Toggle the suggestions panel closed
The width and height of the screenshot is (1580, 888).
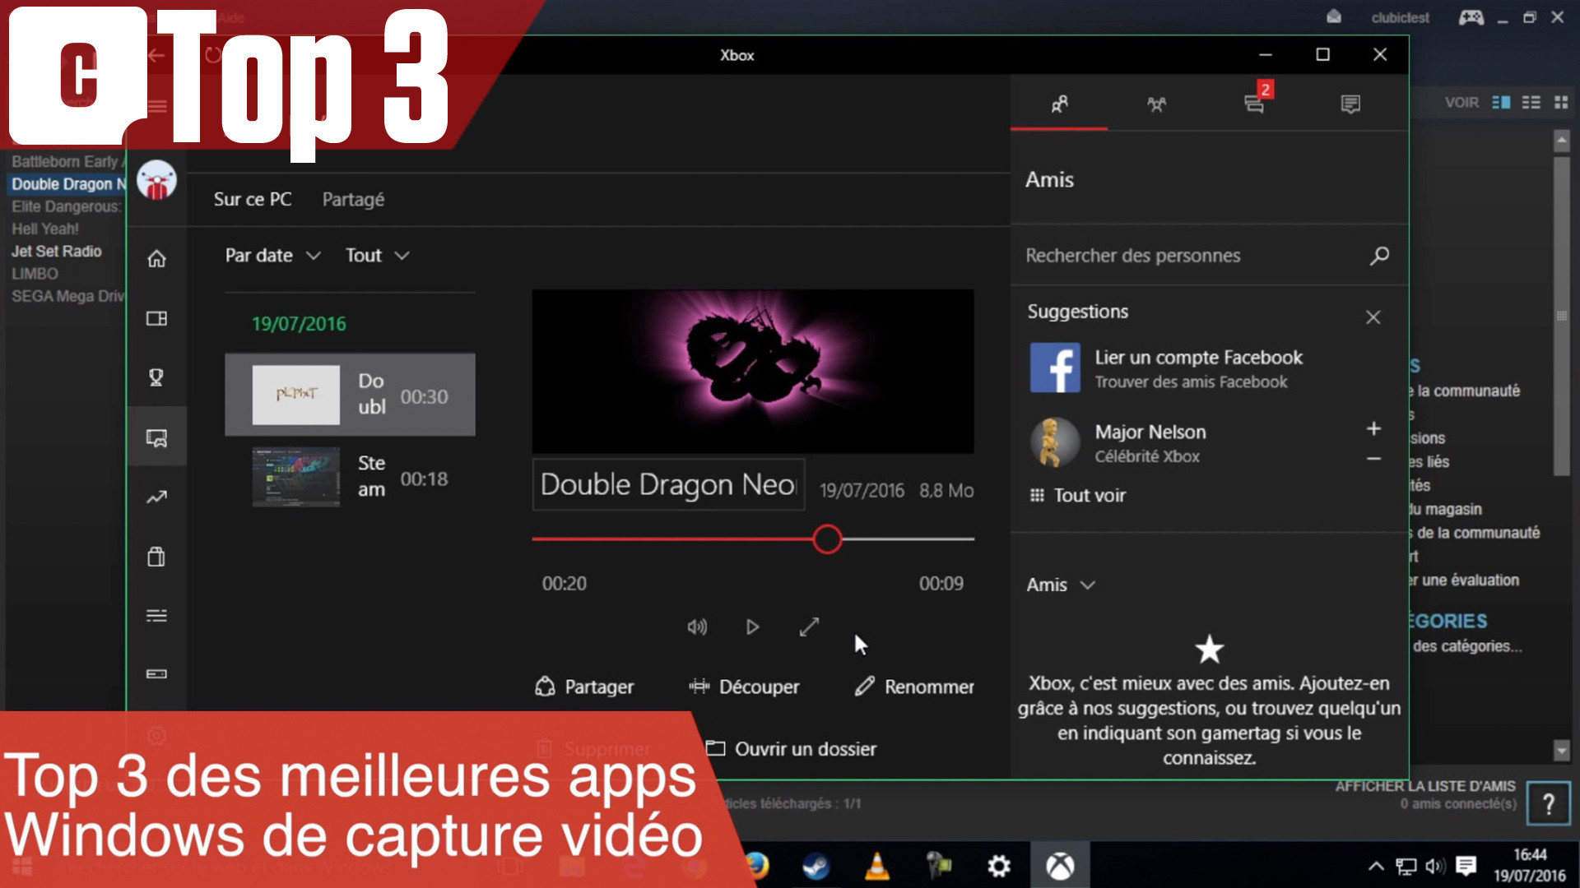point(1373,317)
